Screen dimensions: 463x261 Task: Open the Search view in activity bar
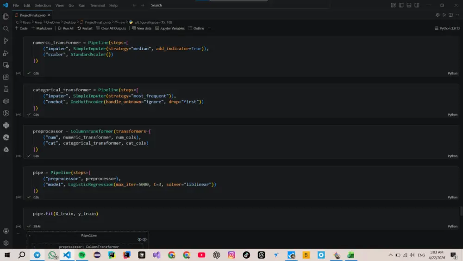coord(6,29)
